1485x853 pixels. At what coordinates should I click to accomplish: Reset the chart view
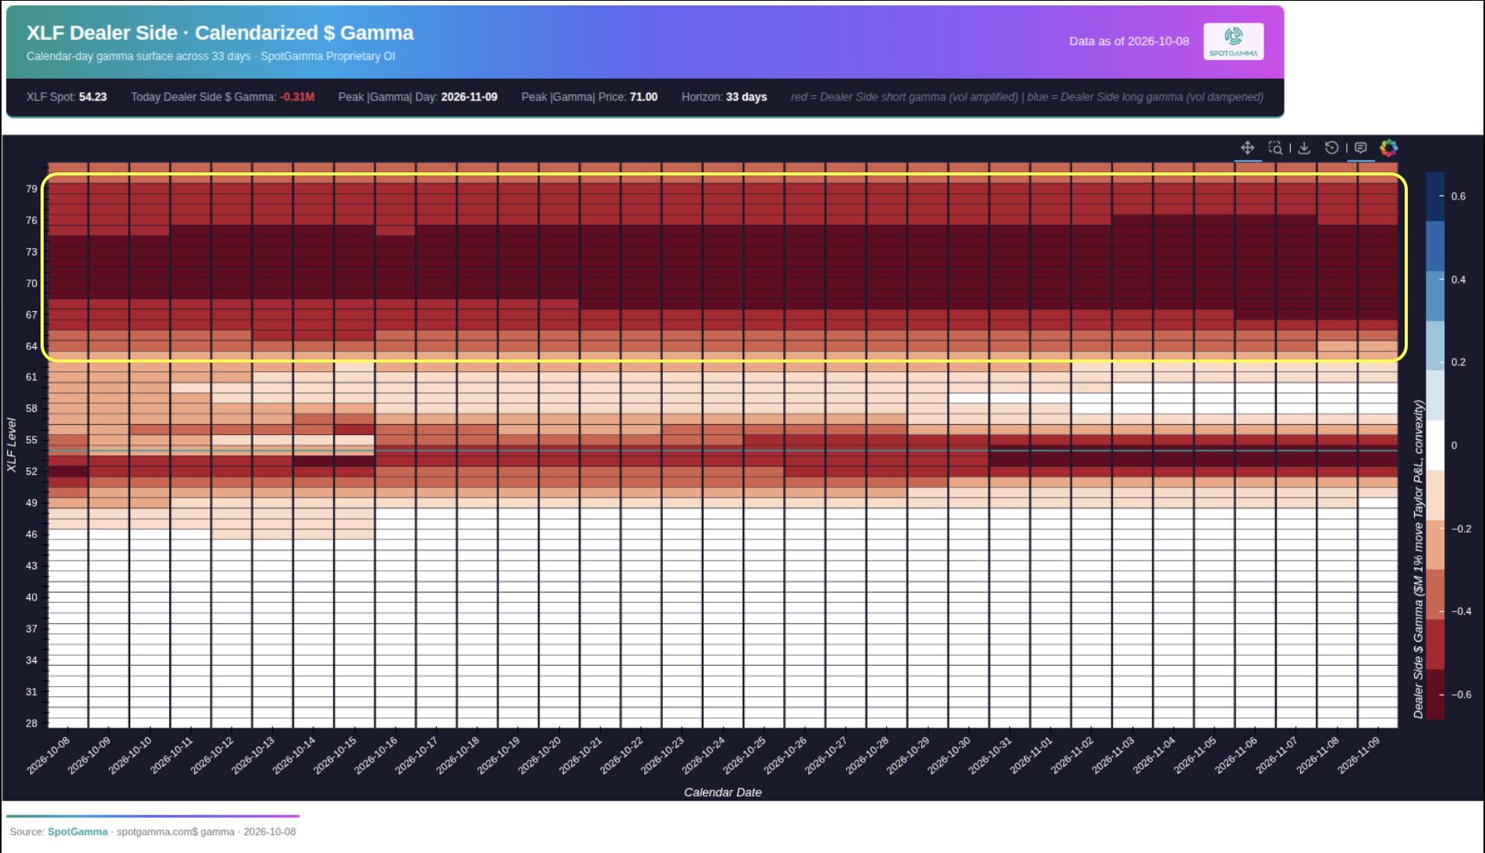tap(1331, 147)
